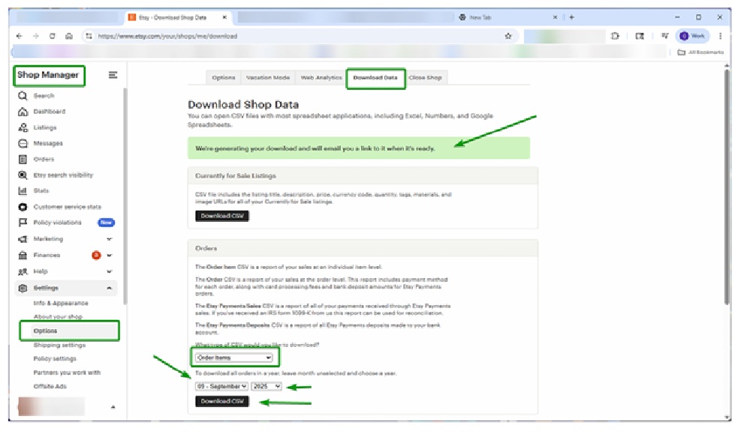
Task: Open Policy settings
Action: (55, 359)
